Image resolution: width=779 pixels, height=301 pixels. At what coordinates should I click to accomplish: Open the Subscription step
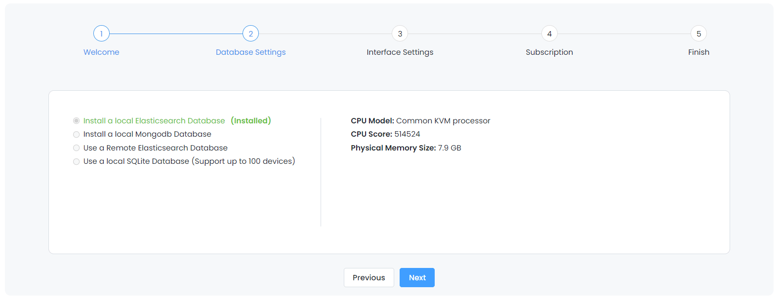tap(549, 52)
